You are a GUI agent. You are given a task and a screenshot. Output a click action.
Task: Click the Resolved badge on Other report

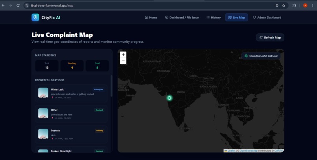[x=99, y=110]
